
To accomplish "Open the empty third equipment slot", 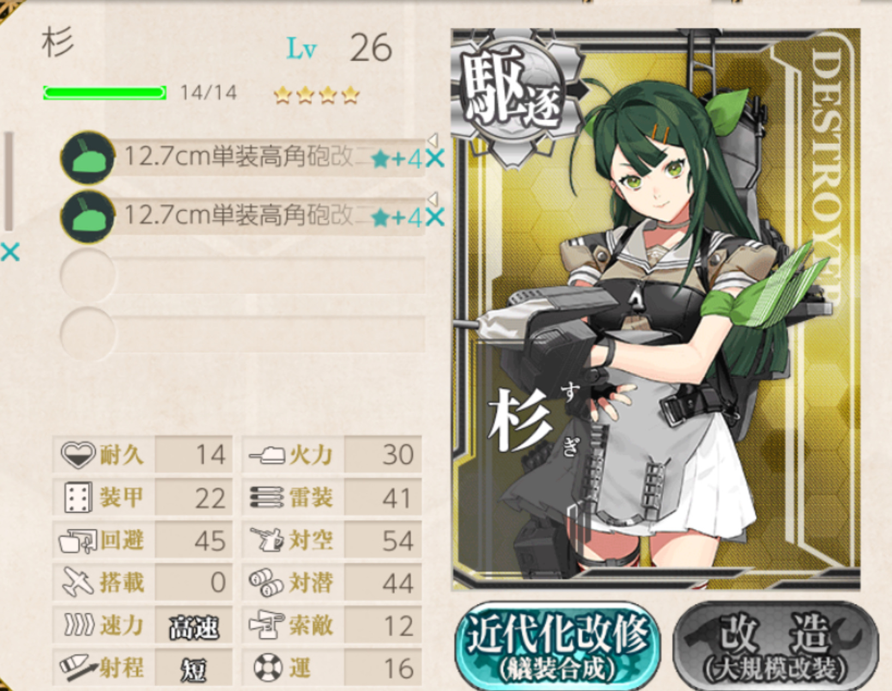I will pos(242,276).
